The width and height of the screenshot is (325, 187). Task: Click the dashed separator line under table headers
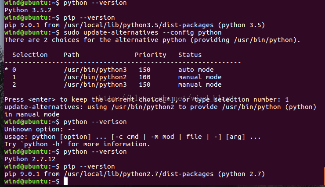coord(123,62)
